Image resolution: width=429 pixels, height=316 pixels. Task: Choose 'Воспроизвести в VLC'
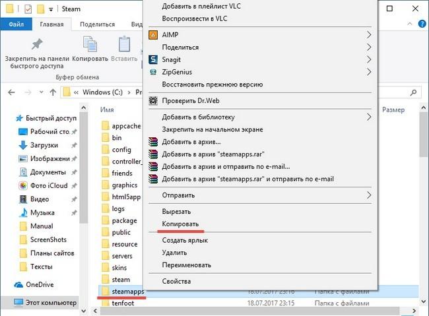pos(195,18)
